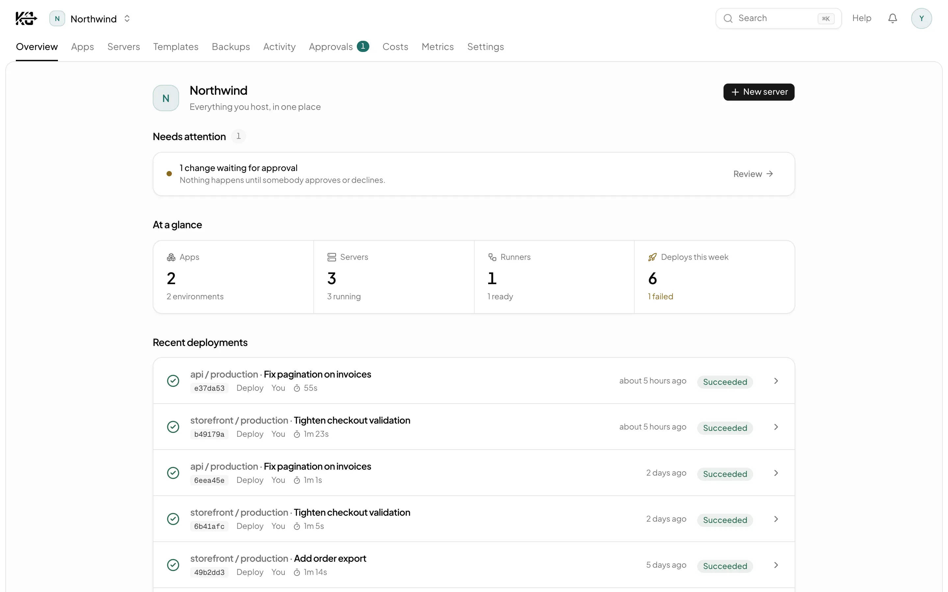Click the Succeeded badge on the b49179a row
948x592 pixels.
[725, 428]
